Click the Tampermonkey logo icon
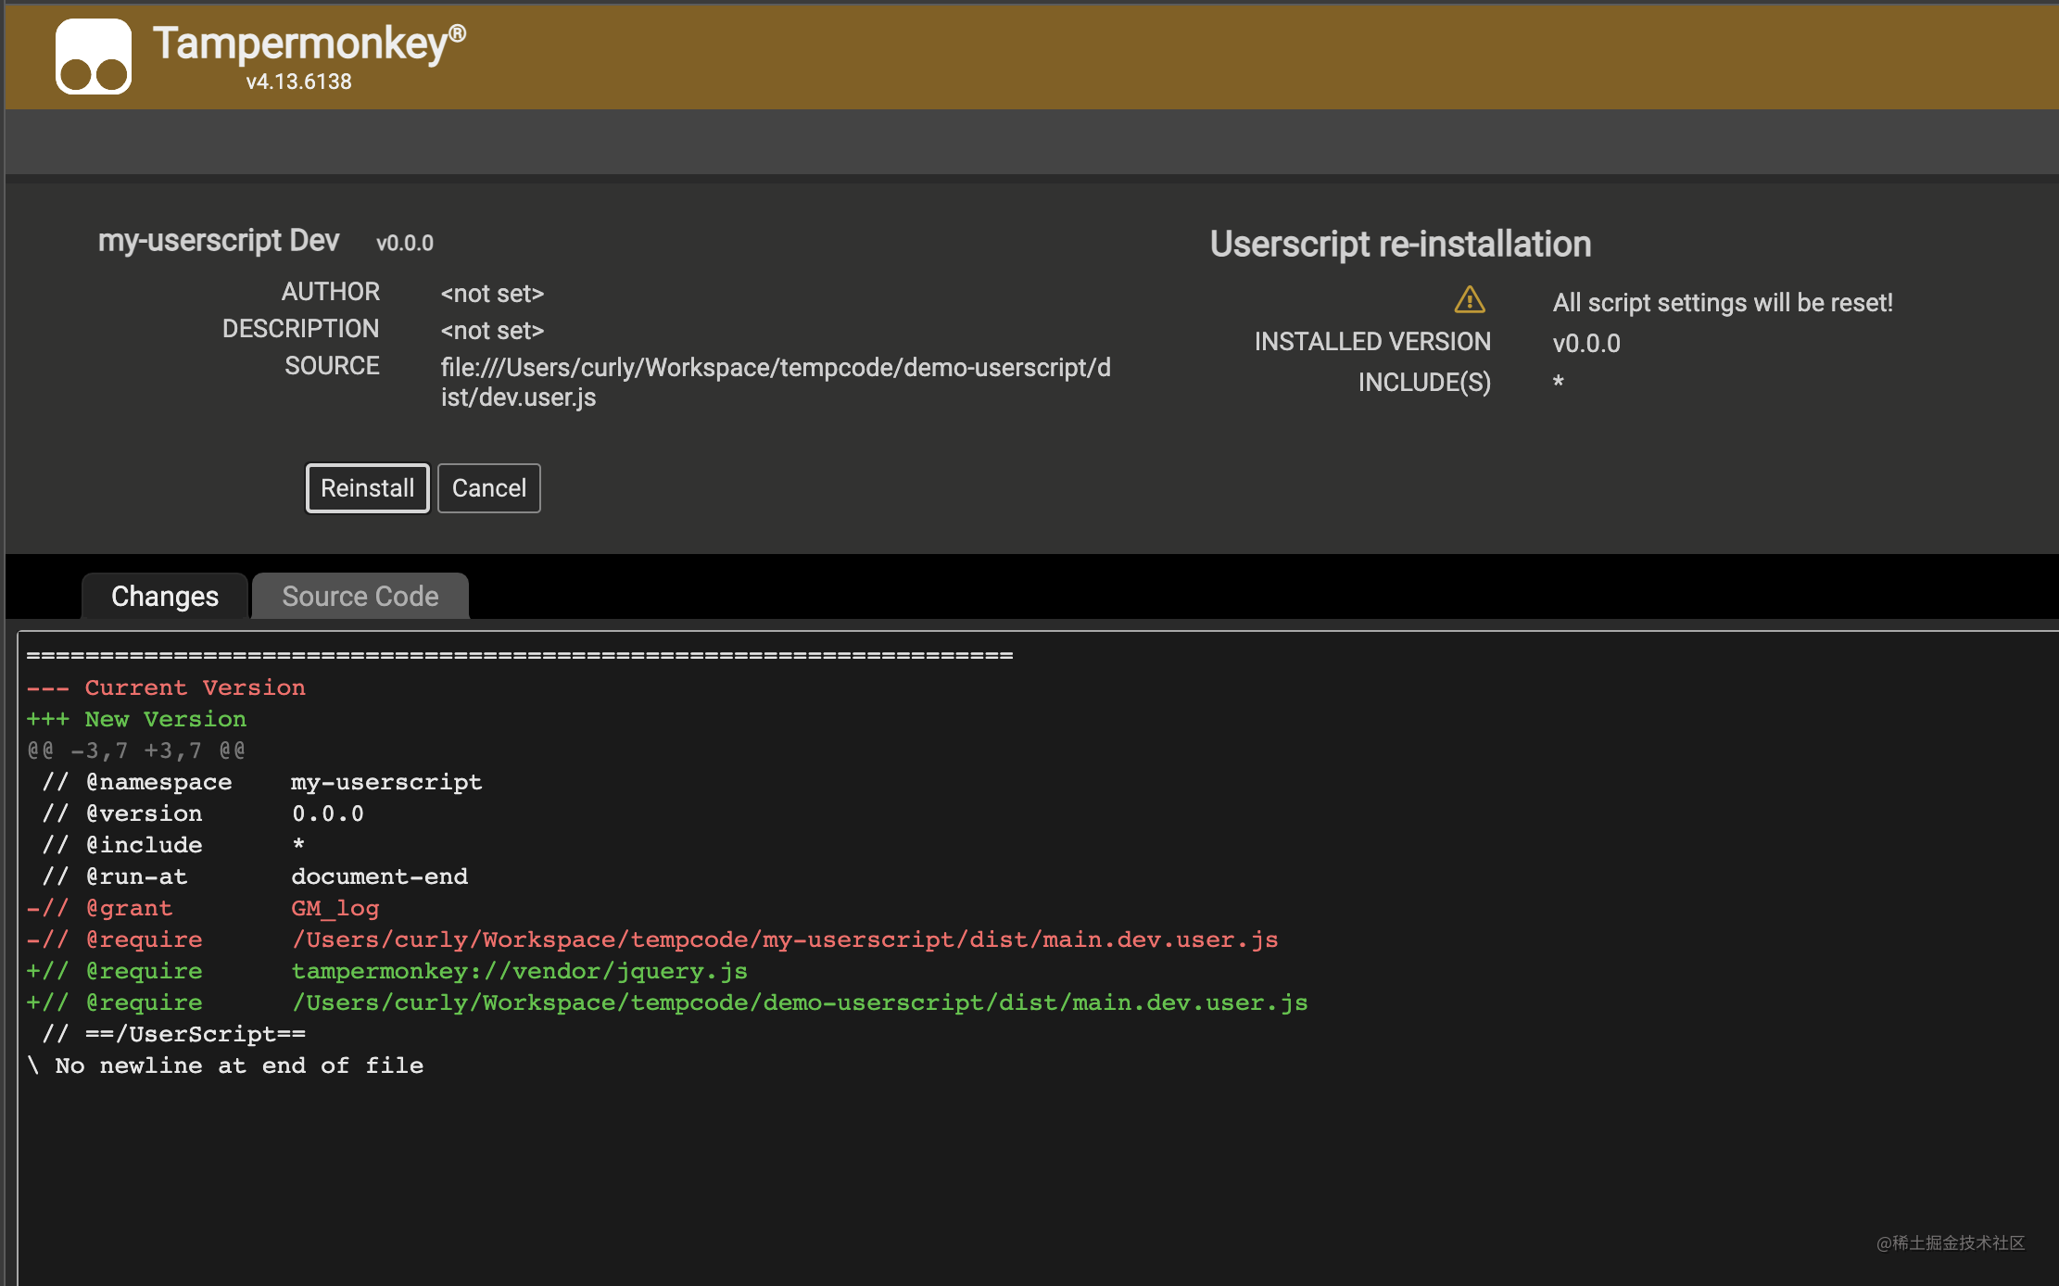Screen dimensions: 2059x1286 click(x=93, y=57)
